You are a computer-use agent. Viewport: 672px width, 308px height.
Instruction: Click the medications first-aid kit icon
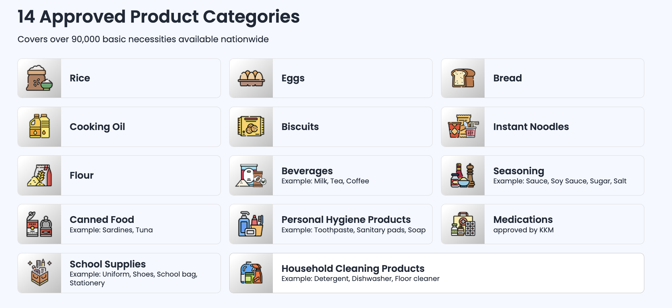pos(463,224)
